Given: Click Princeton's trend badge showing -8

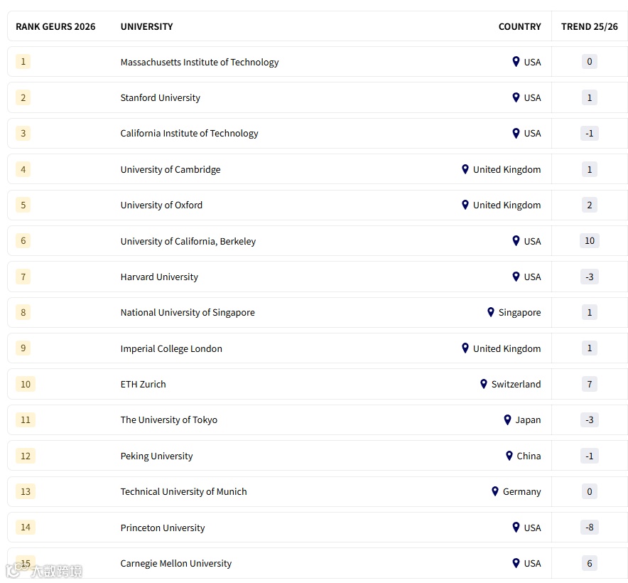Looking at the screenshot, I should pos(589,528).
